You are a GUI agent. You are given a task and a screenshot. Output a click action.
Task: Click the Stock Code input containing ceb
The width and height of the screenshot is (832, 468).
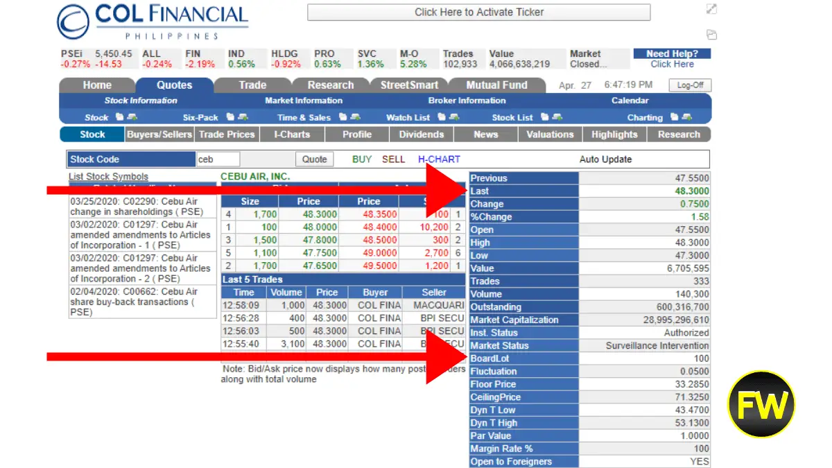point(218,159)
